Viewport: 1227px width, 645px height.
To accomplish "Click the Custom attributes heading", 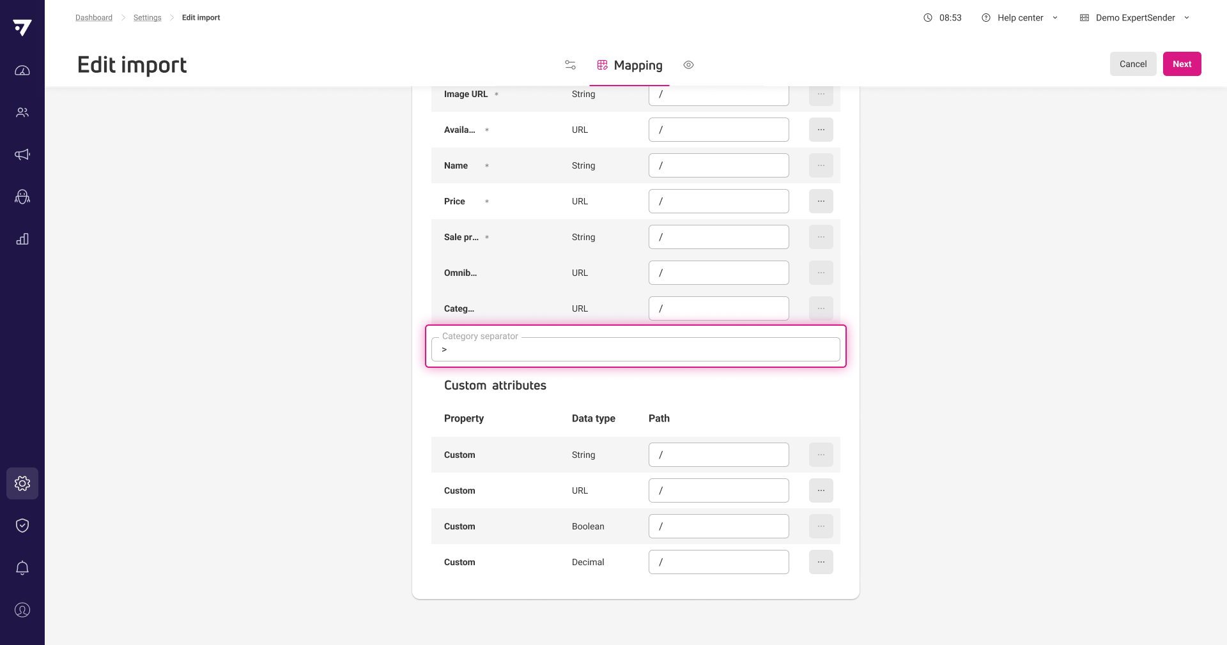I will 495,385.
